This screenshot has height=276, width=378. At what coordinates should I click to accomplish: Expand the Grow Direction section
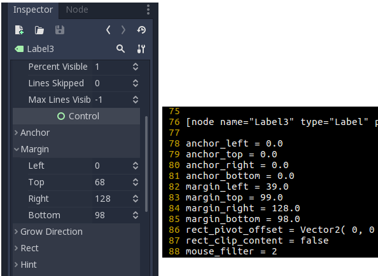pos(76,232)
